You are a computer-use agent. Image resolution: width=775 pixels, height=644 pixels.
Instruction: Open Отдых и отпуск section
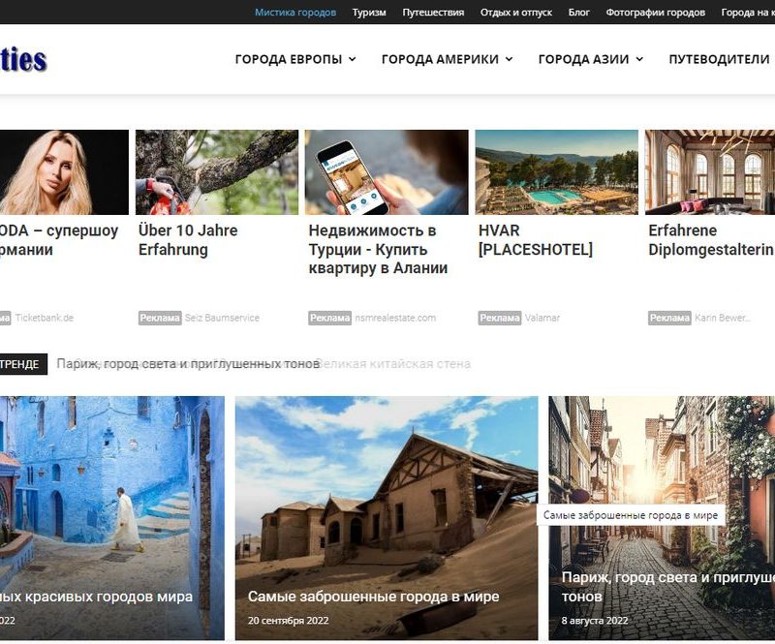click(x=516, y=13)
